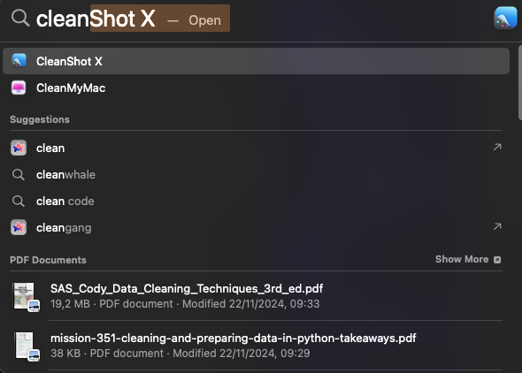Open mission-351-cleaning-and-preparing-data PDF thumbnail
Image resolution: width=522 pixels, height=373 pixels.
(x=27, y=346)
